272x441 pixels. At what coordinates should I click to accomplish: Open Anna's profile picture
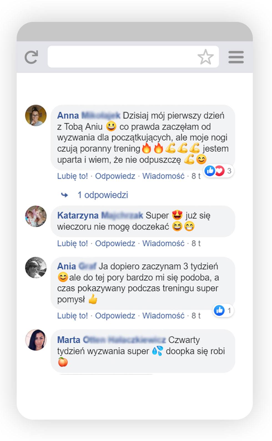point(36,115)
